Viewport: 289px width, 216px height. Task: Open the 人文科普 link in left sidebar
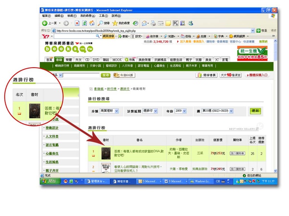click(x=52, y=136)
